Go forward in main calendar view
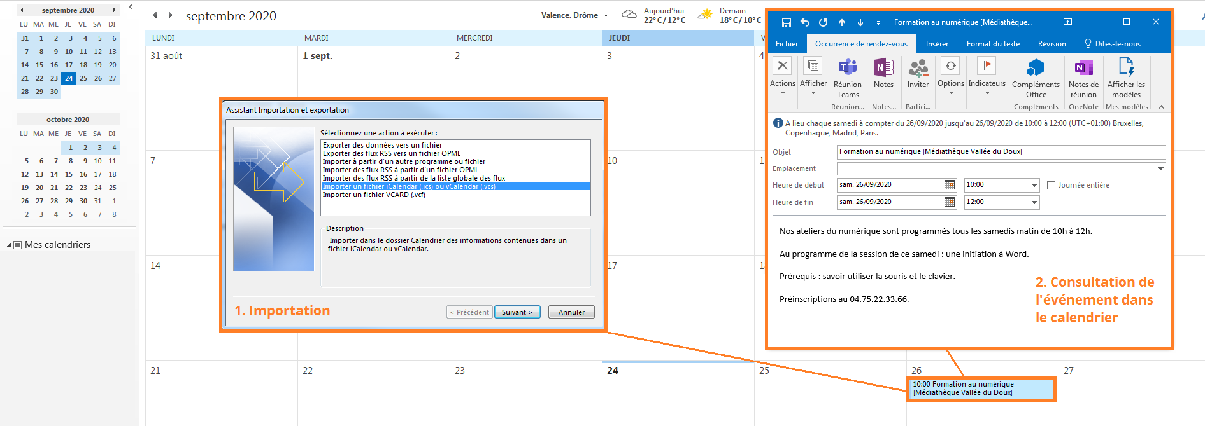1205x426 pixels. point(170,15)
